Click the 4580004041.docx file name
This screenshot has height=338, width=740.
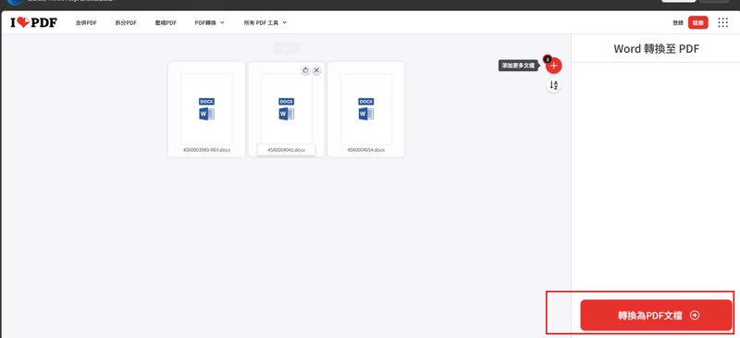click(x=287, y=150)
